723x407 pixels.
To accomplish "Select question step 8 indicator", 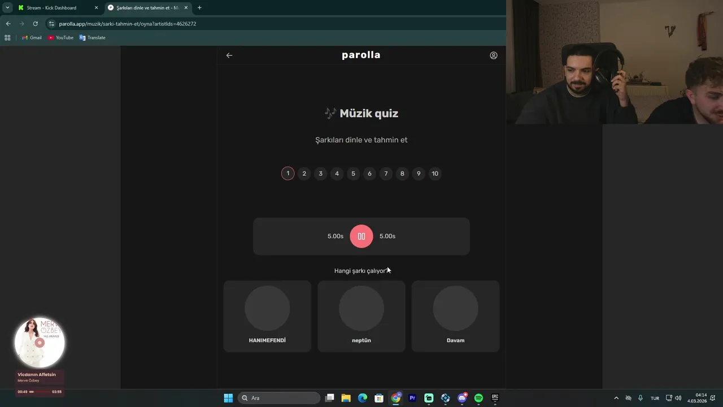I will [x=402, y=174].
